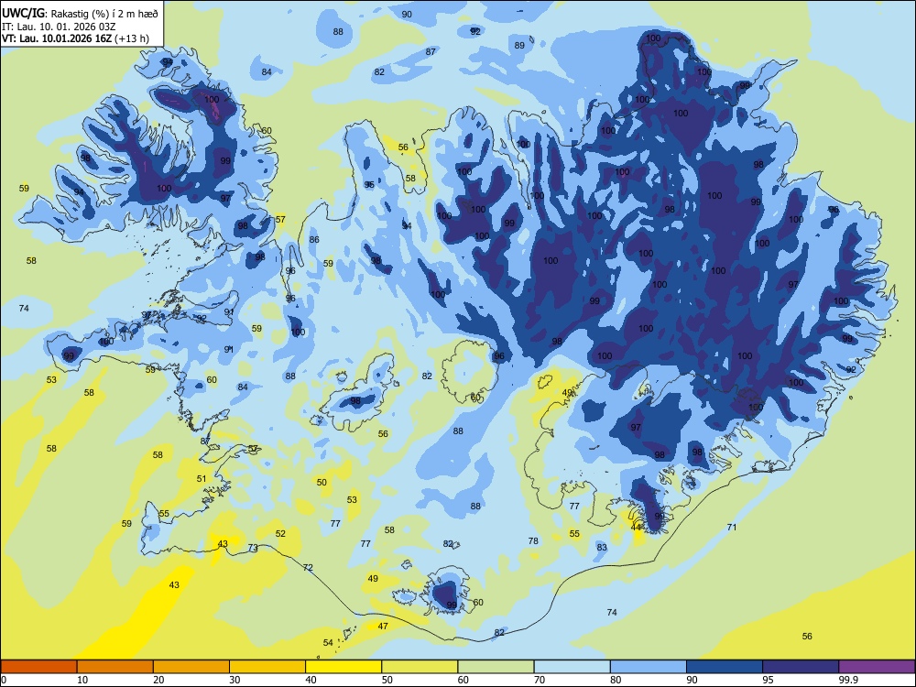The image size is (916, 687).
Task: Click the purple legend swatch above 99.9
Action: pyautogui.click(x=877, y=667)
